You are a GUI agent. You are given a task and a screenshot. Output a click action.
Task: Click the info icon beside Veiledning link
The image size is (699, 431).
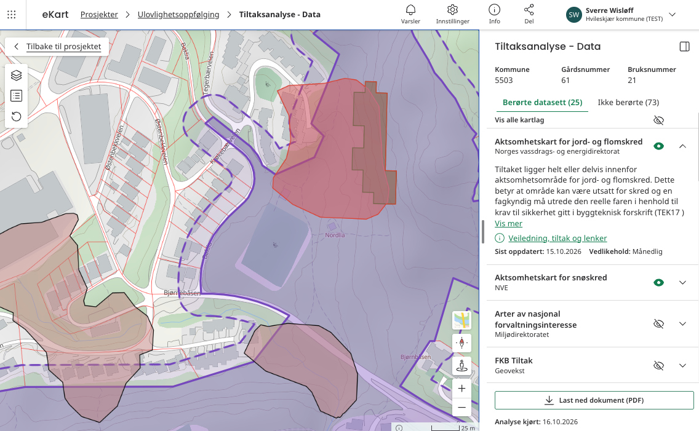(x=500, y=238)
